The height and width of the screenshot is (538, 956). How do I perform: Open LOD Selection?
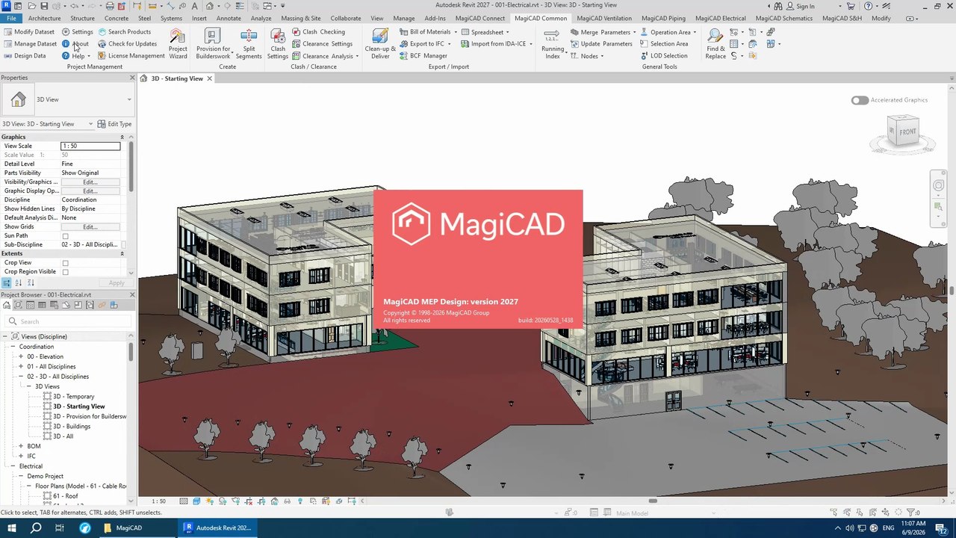[x=663, y=56]
